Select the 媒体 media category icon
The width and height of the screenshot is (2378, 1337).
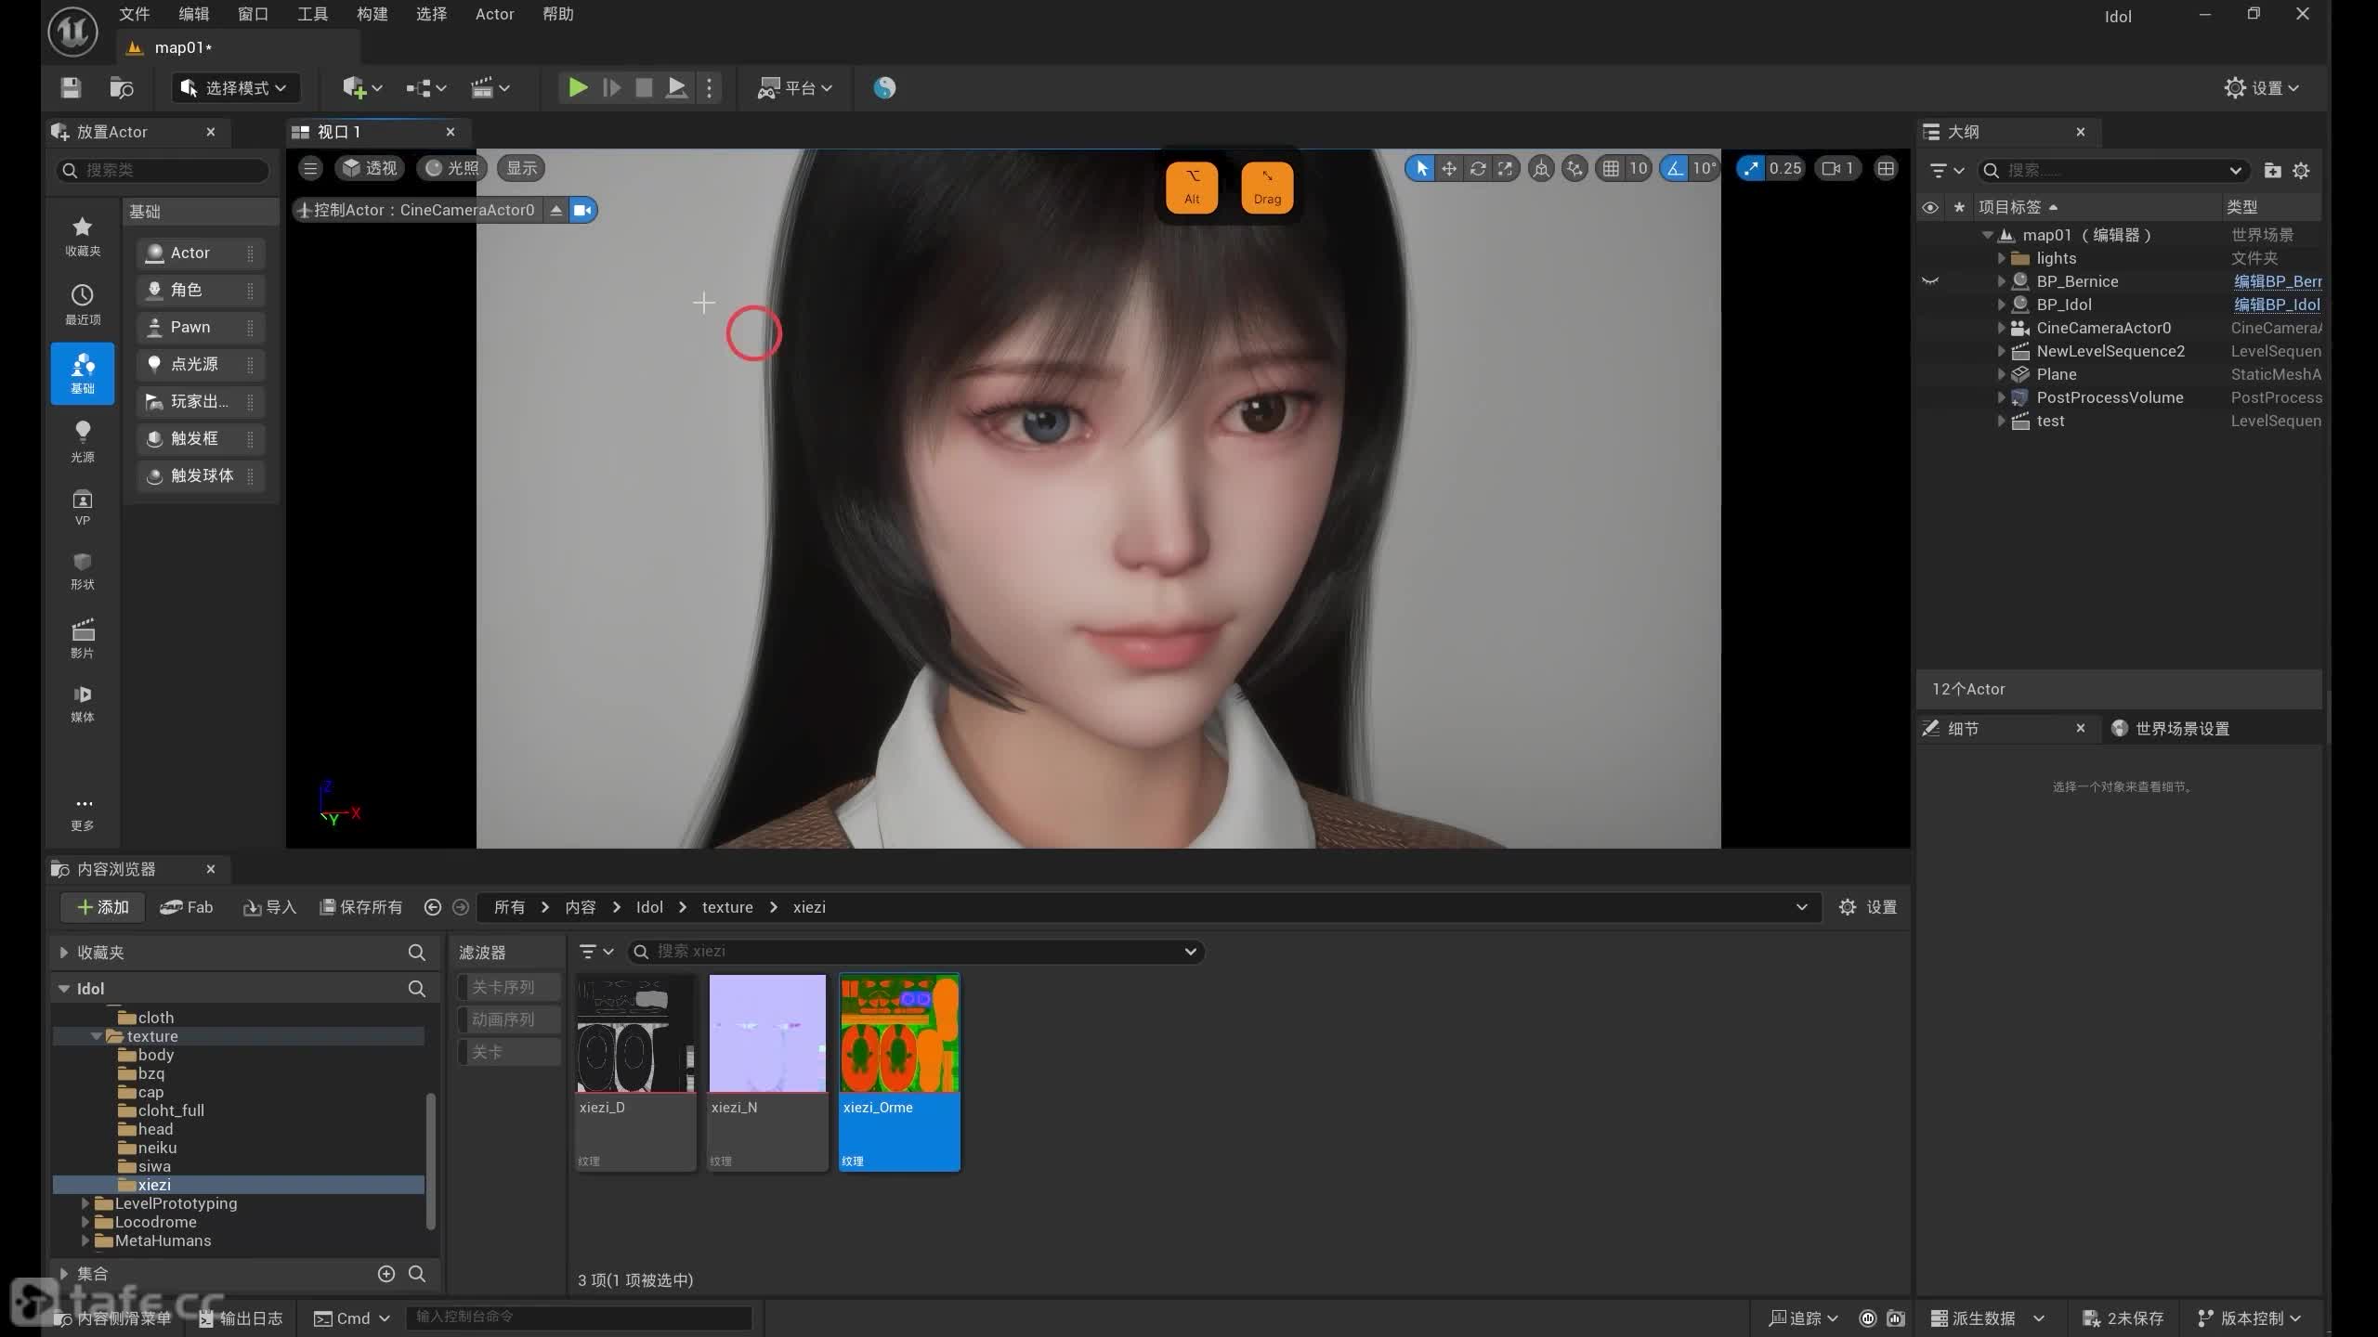[83, 703]
